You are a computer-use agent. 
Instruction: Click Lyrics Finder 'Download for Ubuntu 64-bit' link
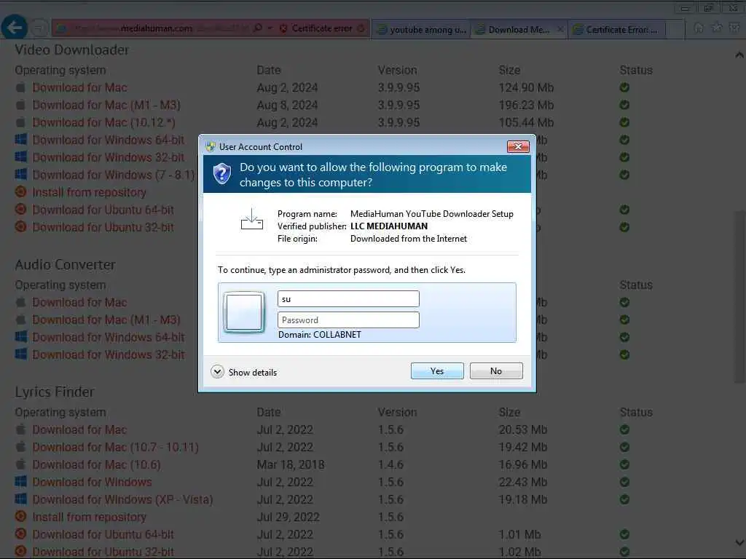point(103,534)
